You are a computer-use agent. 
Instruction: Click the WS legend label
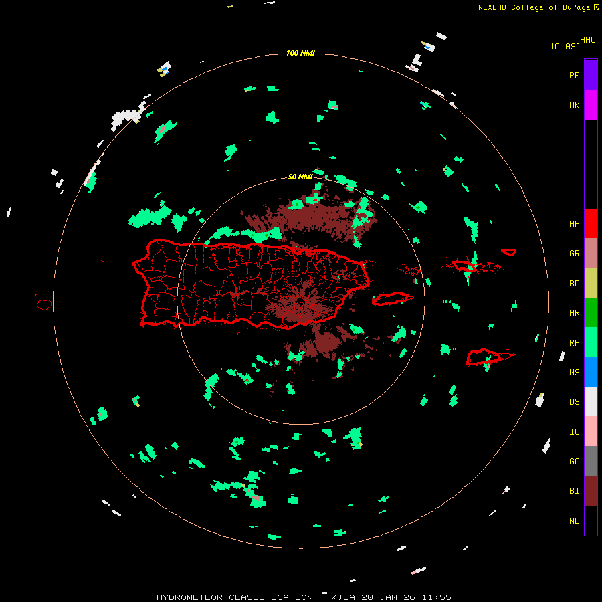tap(574, 373)
